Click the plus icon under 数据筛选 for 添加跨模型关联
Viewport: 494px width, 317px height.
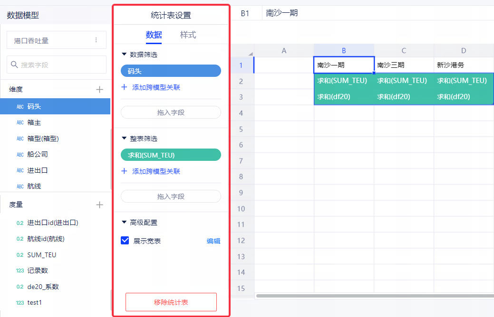(125, 87)
